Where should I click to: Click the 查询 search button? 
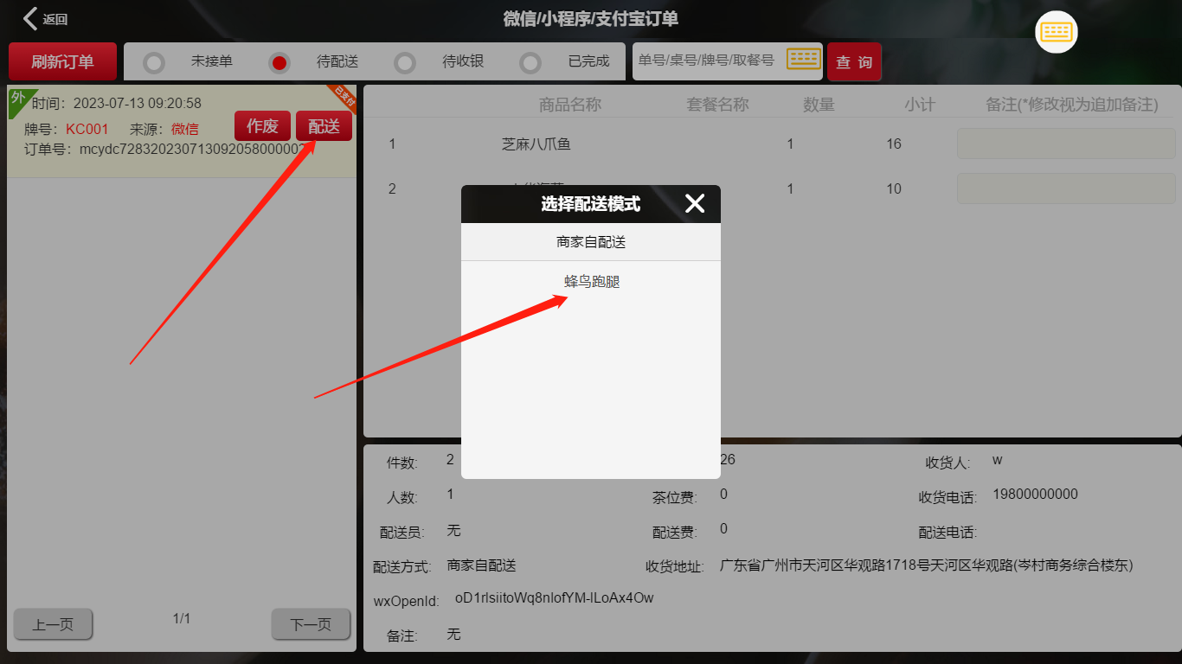854,62
